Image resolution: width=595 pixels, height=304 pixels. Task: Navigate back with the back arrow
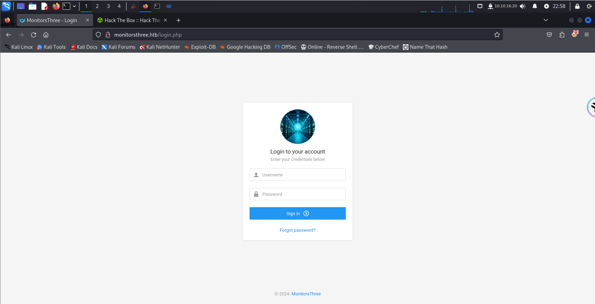(9, 35)
